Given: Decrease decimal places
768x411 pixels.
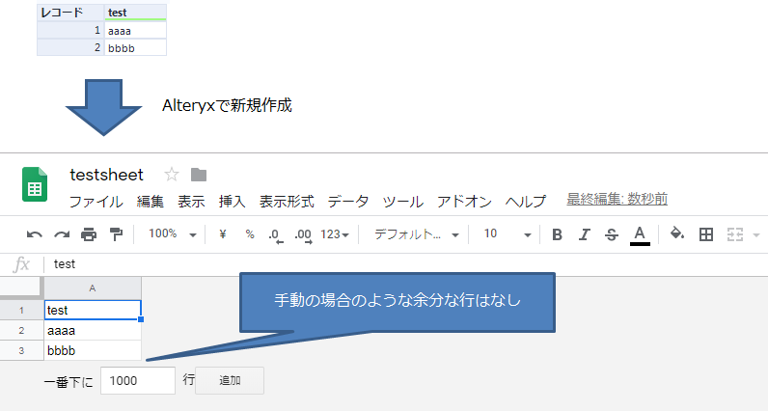Looking at the screenshot, I should 276,235.
